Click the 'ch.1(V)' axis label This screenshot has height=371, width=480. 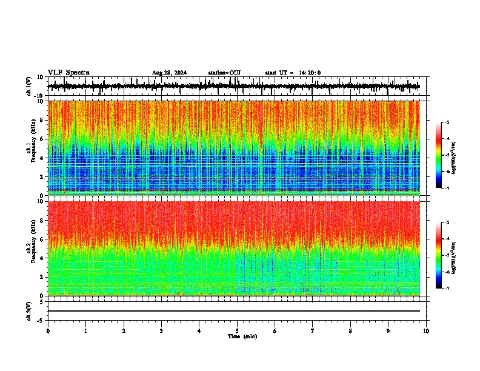(x=29, y=86)
